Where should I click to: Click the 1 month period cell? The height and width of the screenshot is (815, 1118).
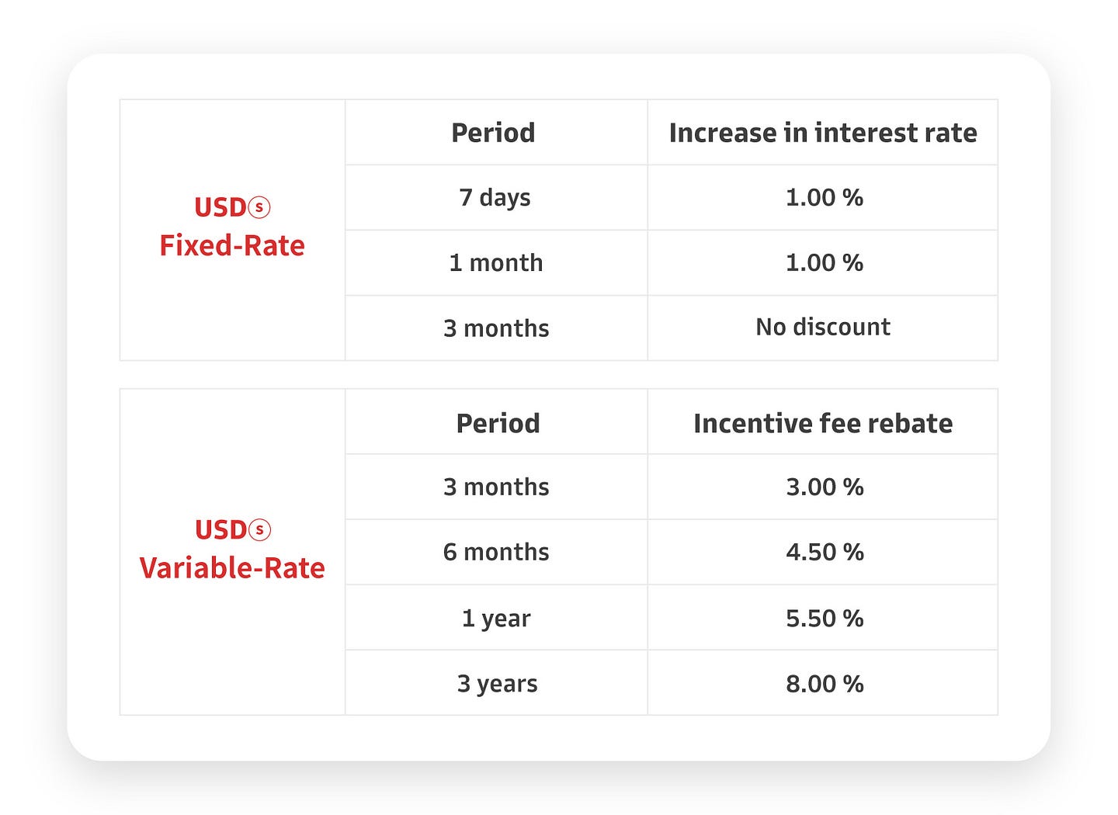click(x=496, y=263)
